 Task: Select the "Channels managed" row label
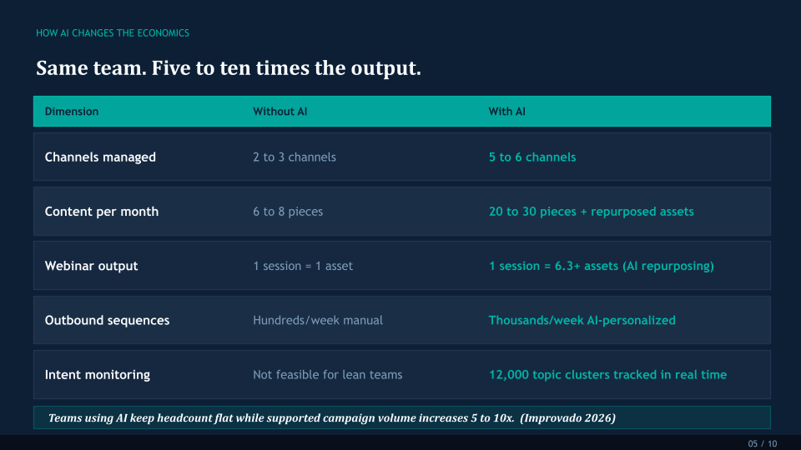point(100,157)
